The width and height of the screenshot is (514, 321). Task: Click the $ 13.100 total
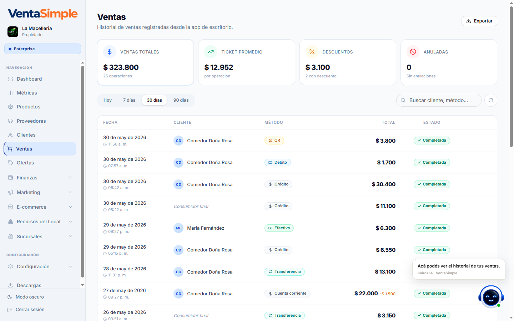tap(385, 272)
